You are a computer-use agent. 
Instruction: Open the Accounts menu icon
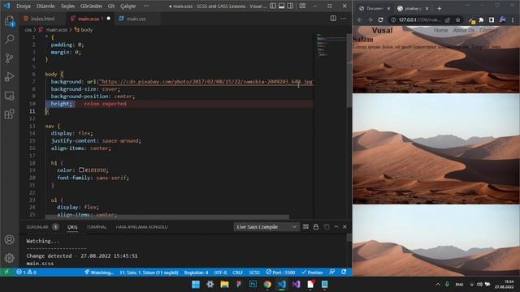(x=9, y=239)
